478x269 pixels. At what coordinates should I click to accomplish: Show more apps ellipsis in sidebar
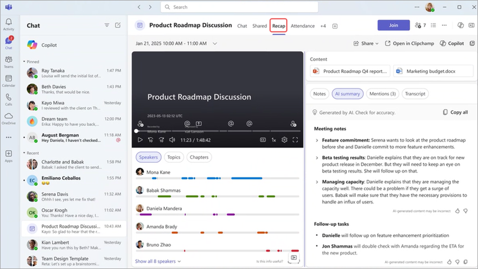[8, 138]
